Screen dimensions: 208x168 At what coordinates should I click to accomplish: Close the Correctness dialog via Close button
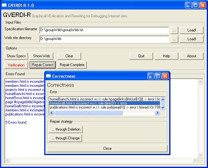pyautogui.click(x=107, y=148)
